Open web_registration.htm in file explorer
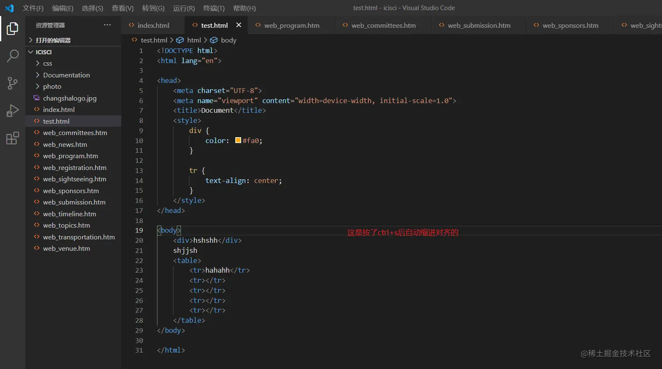This screenshot has height=369, width=662. click(73, 168)
